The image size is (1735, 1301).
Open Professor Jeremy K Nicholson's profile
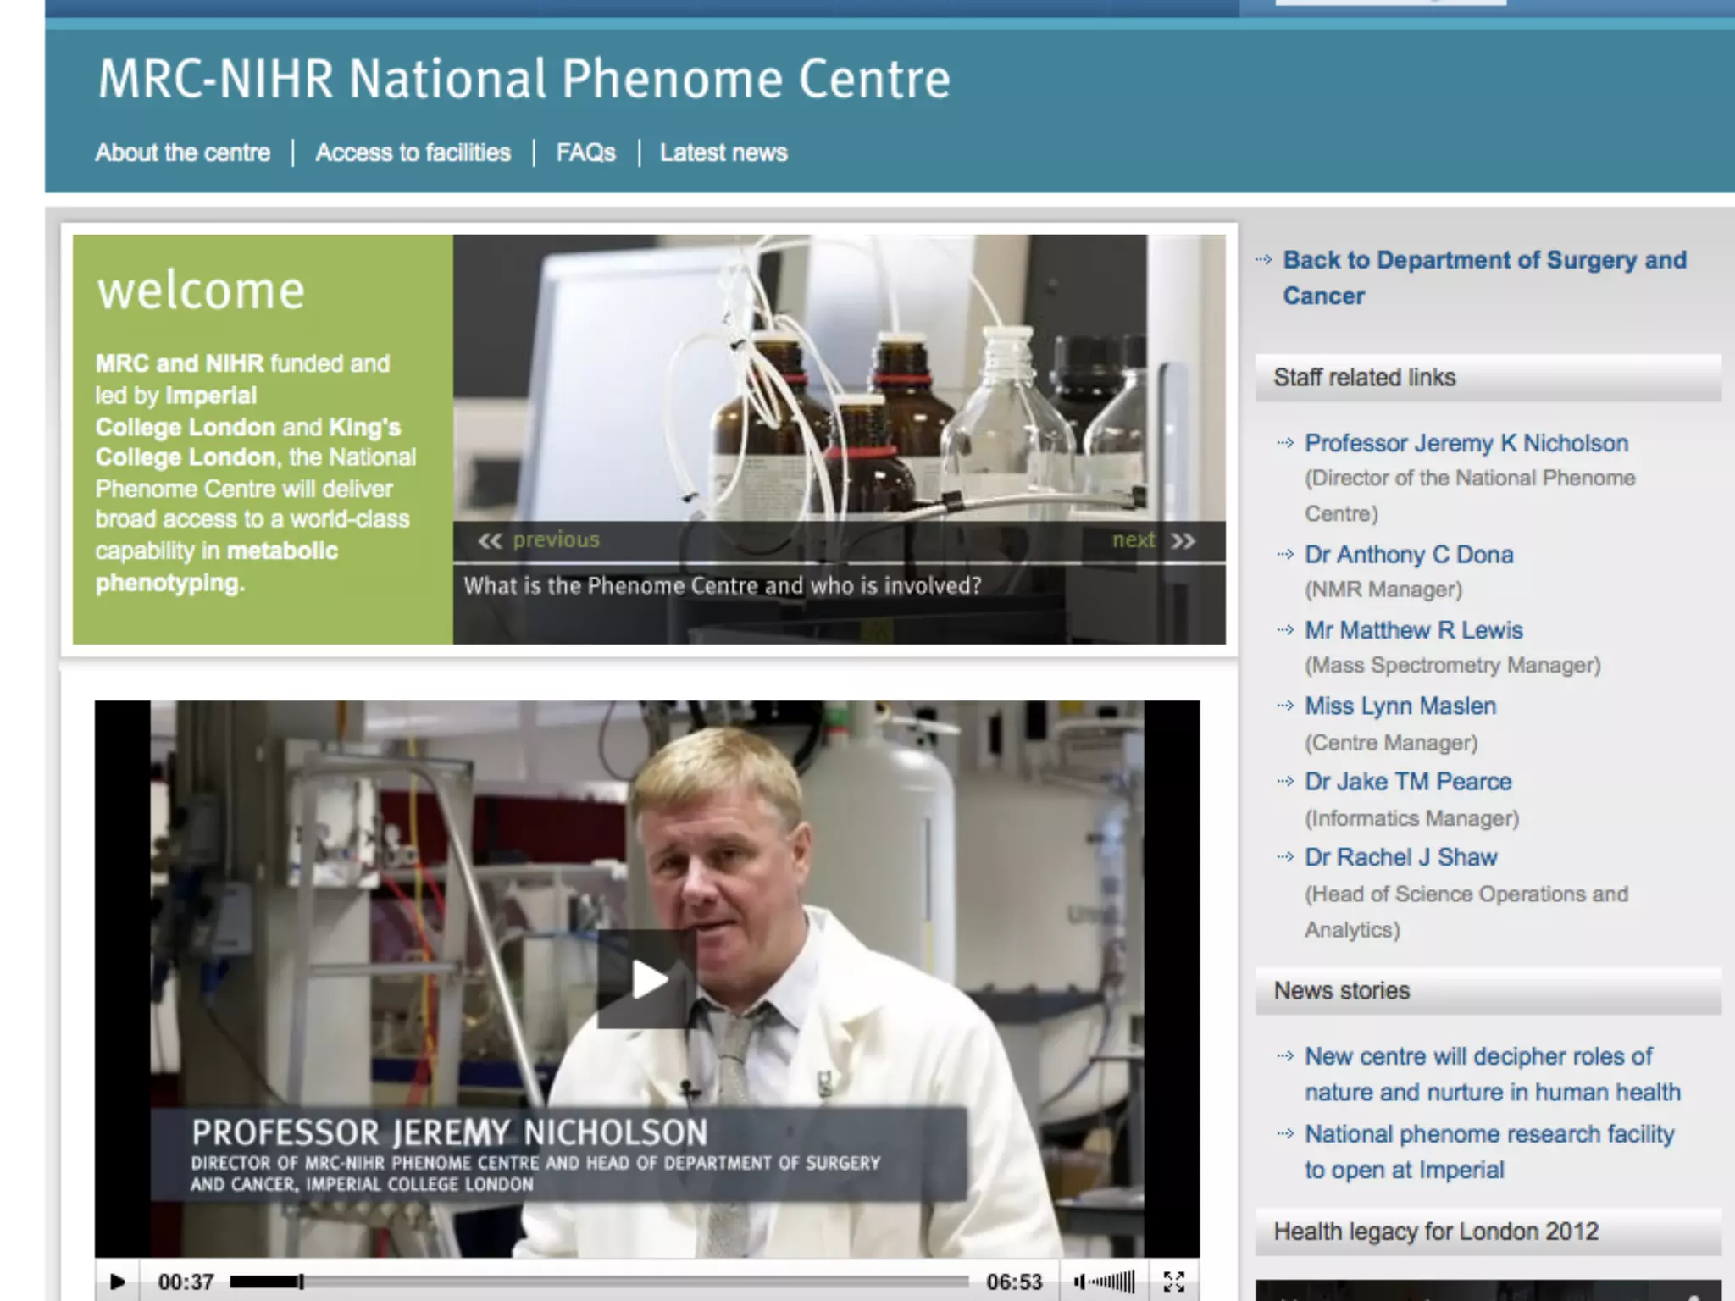pos(1466,443)
